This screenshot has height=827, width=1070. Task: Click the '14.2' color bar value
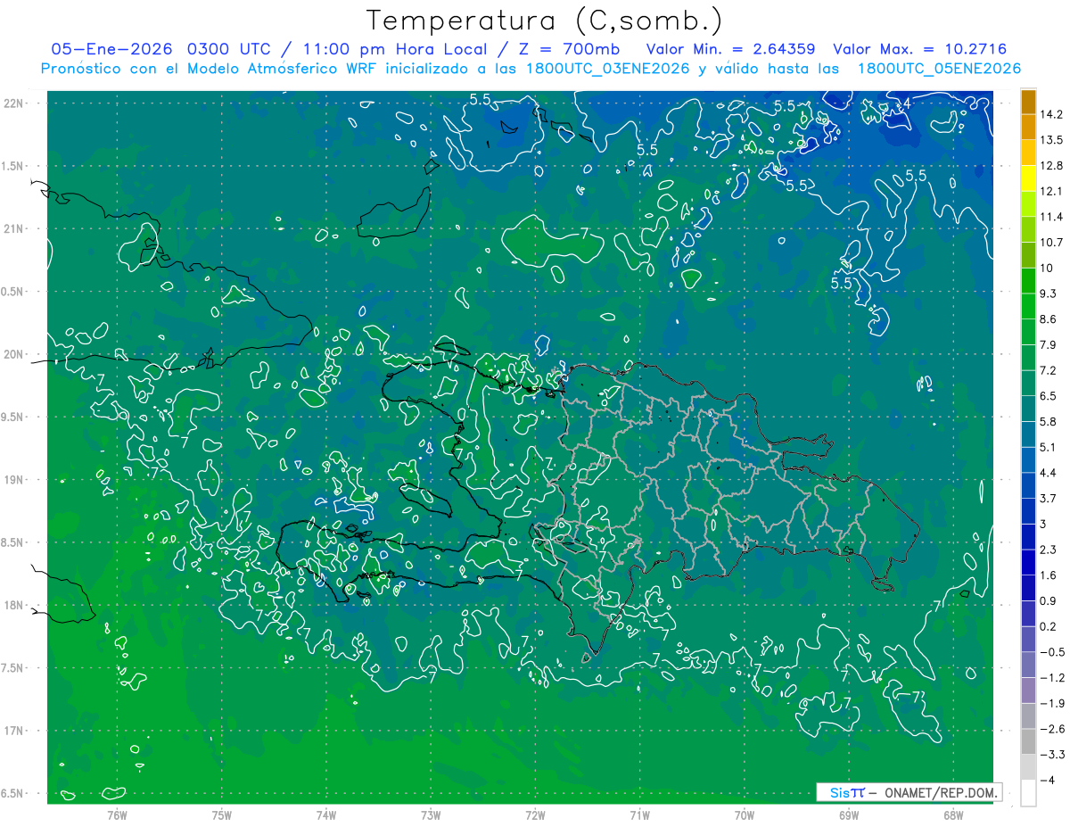pyautogui.click(x=1051, y=114)
